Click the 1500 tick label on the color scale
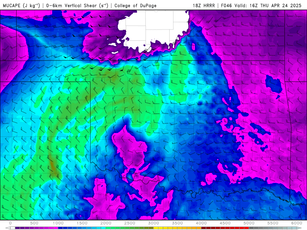Screen dimensions: 307x230 click(82, 223)
